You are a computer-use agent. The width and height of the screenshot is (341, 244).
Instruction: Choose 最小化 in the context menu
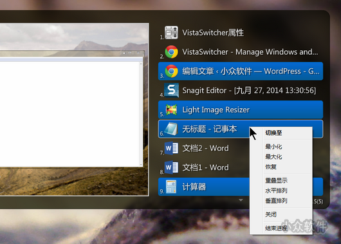click(273, 147)
